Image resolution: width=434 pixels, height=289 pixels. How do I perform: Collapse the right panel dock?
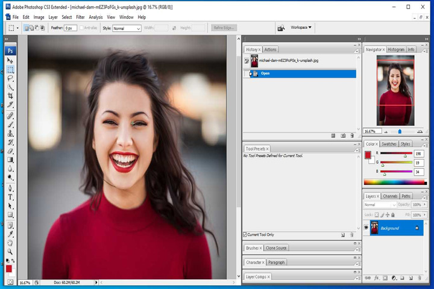pos(427,39)
